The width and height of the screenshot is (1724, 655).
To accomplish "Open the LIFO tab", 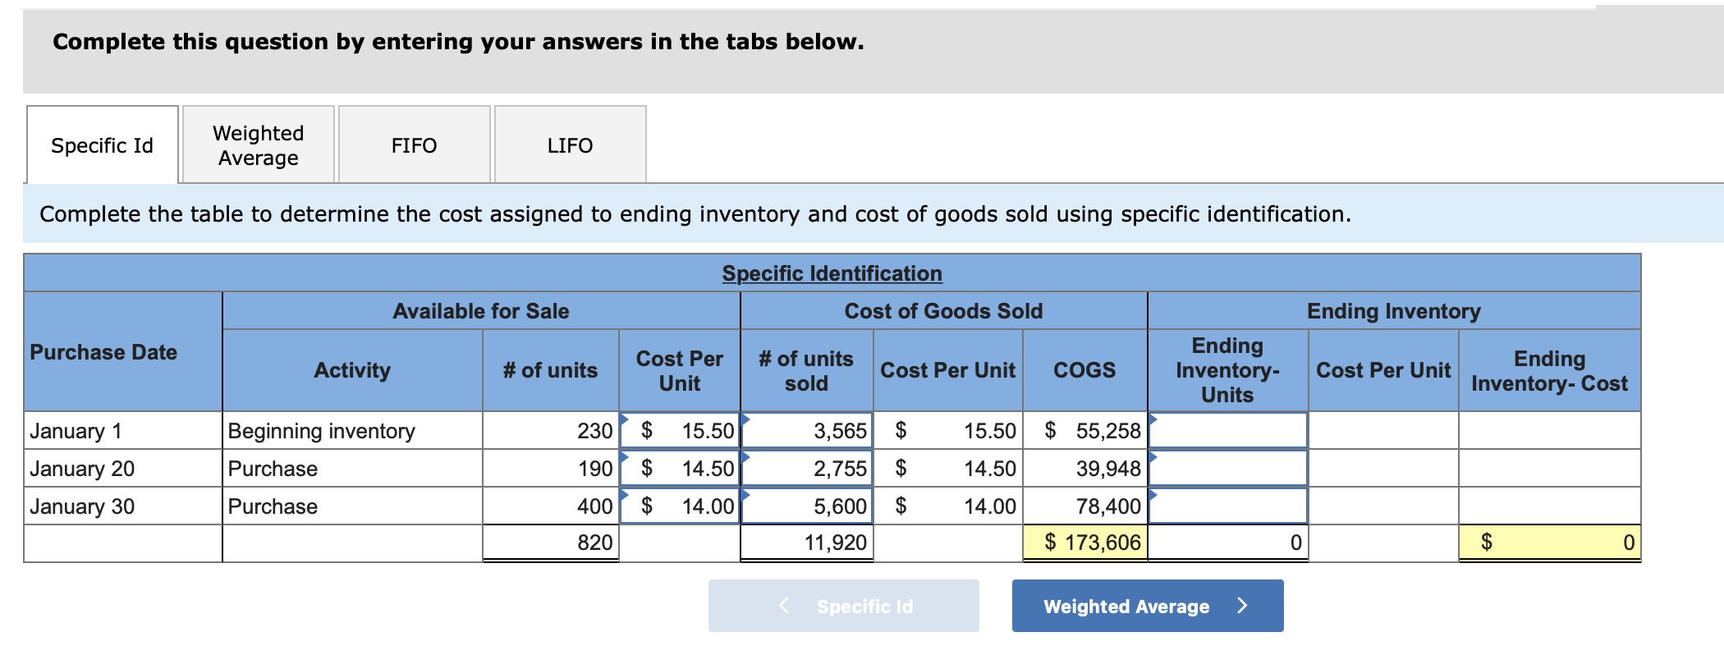I will (x=570, y=144).
